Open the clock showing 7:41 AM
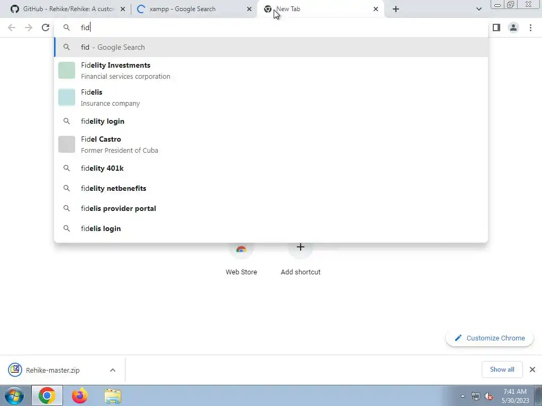 [x=515, y=396]
